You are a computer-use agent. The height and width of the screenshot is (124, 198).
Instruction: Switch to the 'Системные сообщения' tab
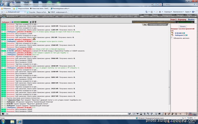point(158,24)
